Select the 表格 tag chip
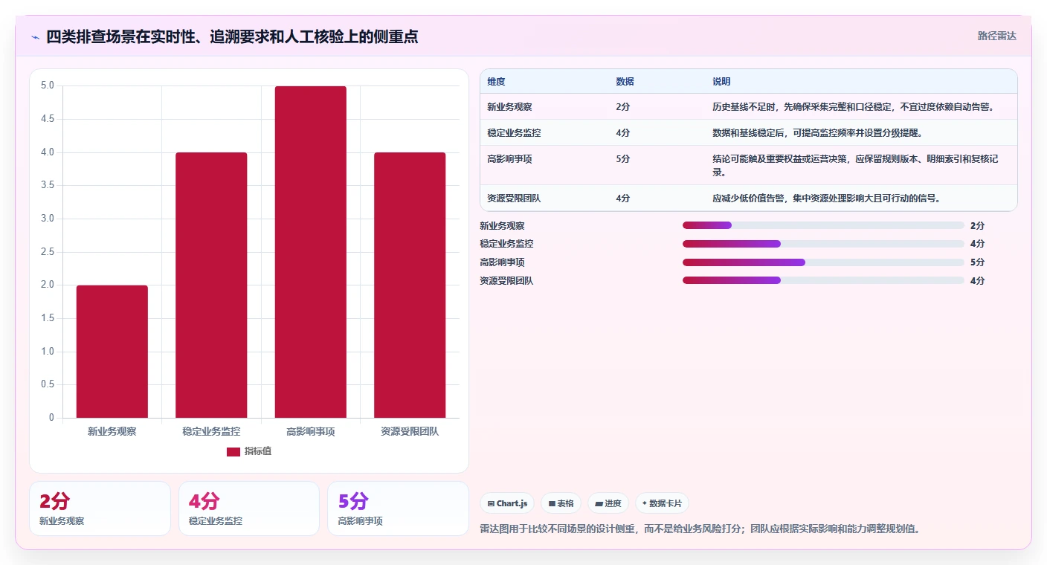The image size is (1047, 565). (561, 503)
